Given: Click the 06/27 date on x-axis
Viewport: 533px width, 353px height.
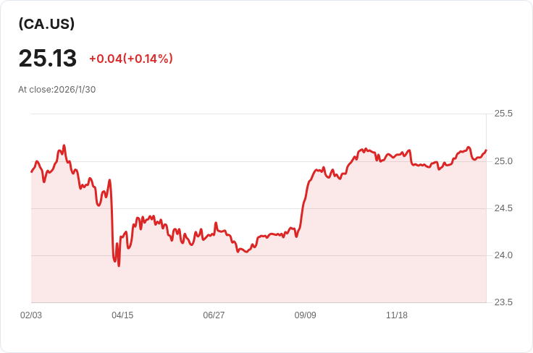Looking at the screenshot, I should tap(214, 315).
